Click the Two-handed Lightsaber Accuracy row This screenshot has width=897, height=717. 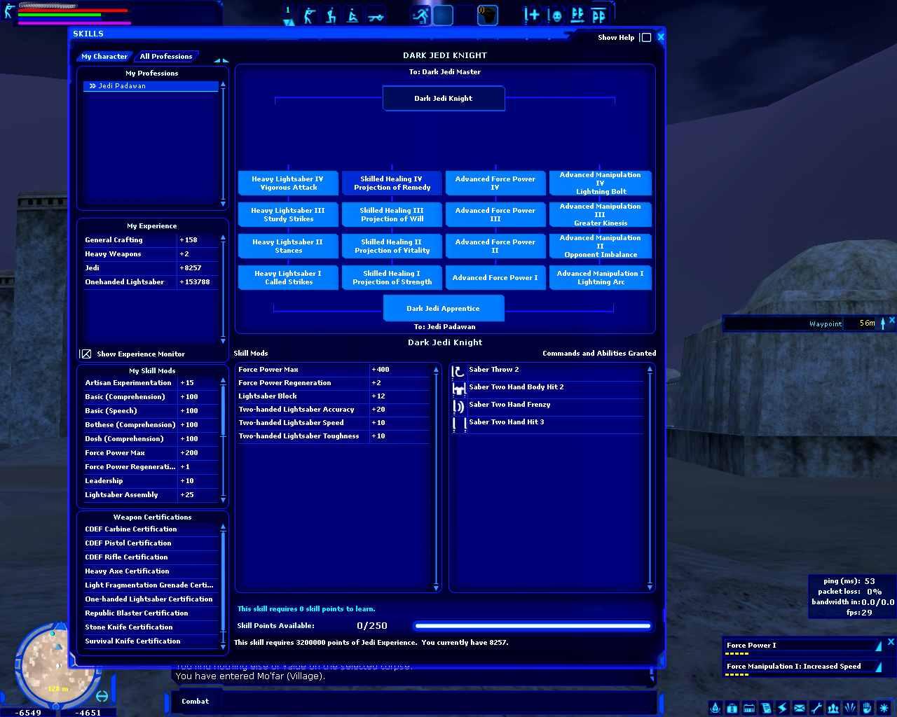[x=334, y=410]
